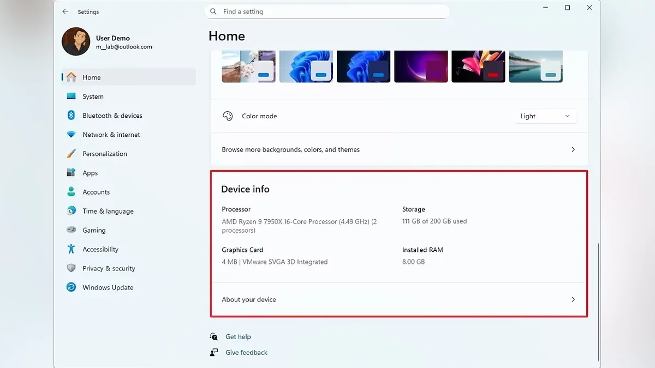The height and width of the screenshot is (368, 655).
Task: Click the Home sidebar icon
Action: (71, 77)
